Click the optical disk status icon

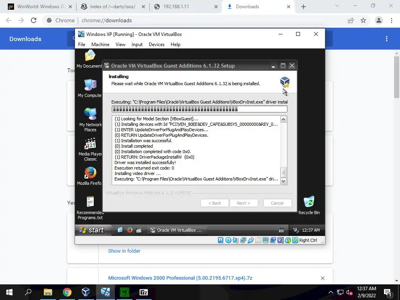pos(228,240)
